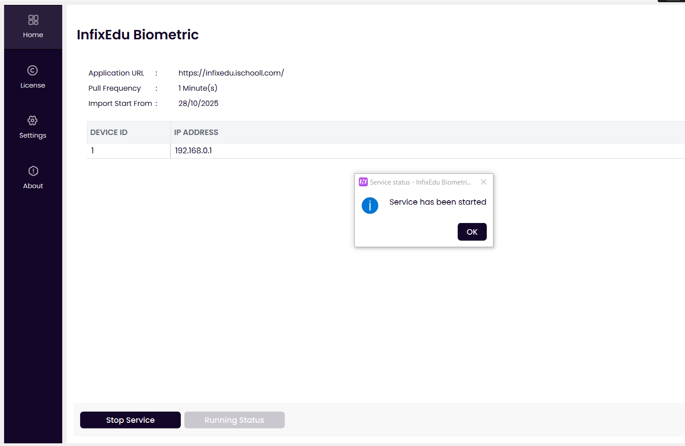This screenshot has height=446, width=685.
Task: Close the Service status dialog with X
Action: coord(484,182)
